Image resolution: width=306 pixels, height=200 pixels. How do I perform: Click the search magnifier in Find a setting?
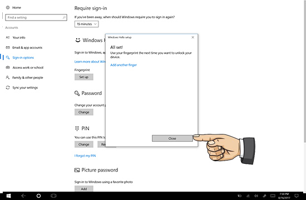click(x=64, y=18)
